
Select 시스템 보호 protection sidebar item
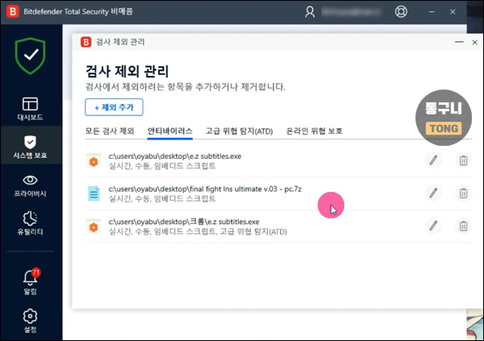click(31, 147)
